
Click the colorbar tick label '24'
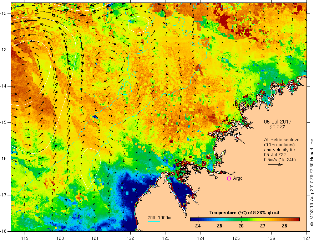[x=198, y=226]
